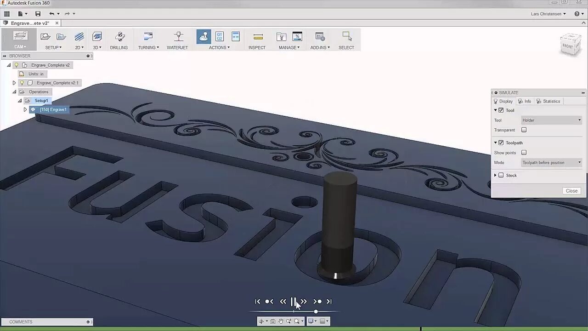The width and height of the screenshot is (588, 331).
Task: Collapse the Operations folder
Action: click(x=14, y=92)
